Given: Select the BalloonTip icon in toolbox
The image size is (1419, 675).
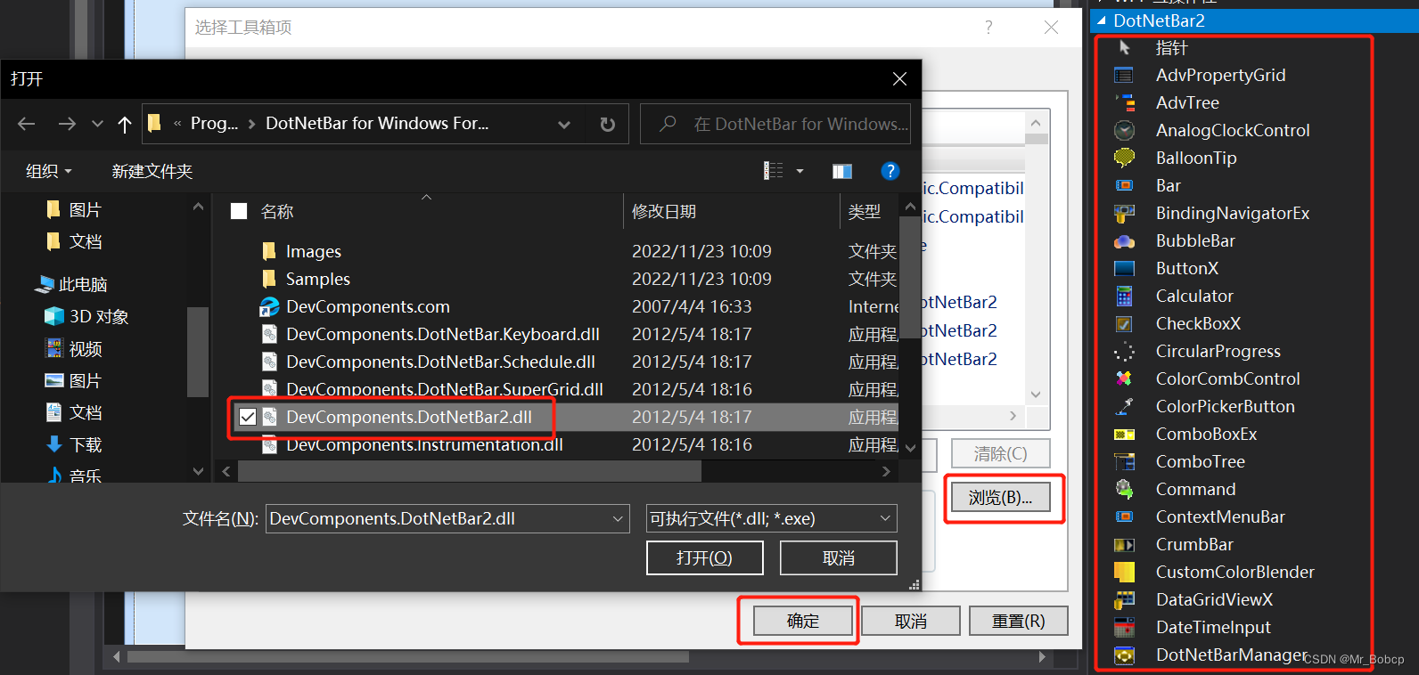Looking at the screenshot, I should tap(1124, 159).
